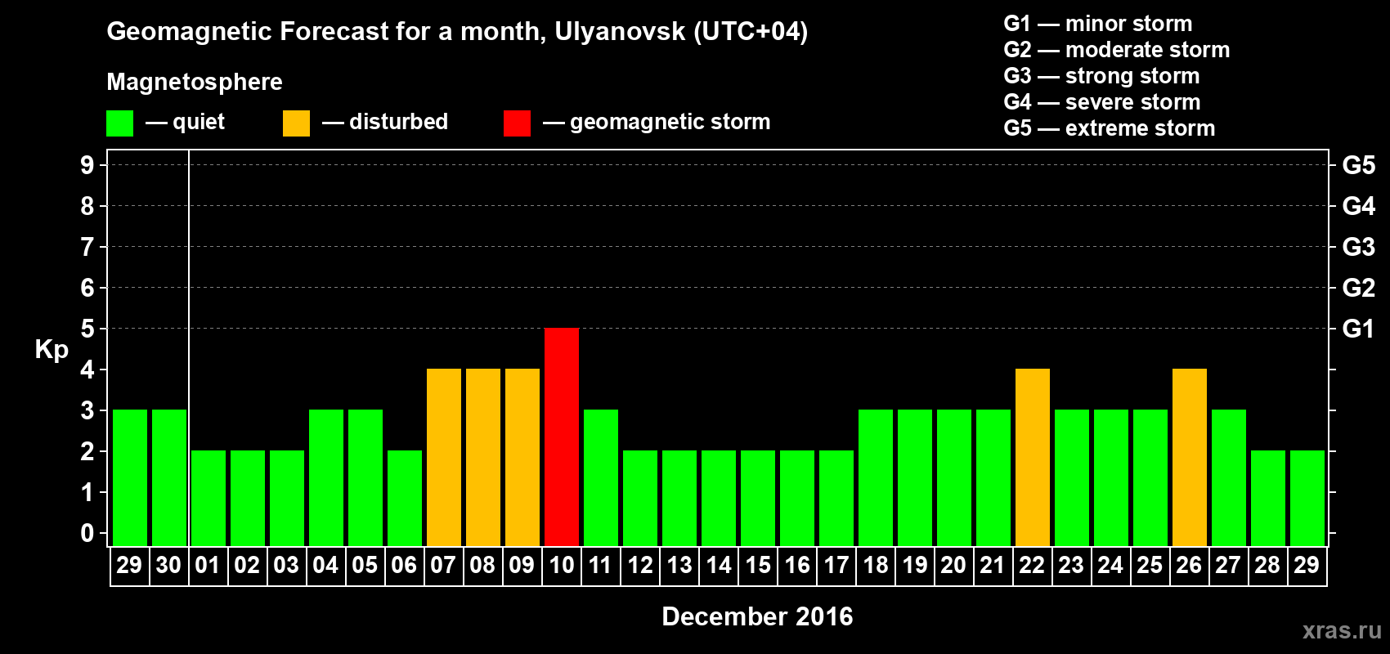This screenshot has height=654, width=1390.
Task: Select the orange bar for day 07
Action: point(444,458)
